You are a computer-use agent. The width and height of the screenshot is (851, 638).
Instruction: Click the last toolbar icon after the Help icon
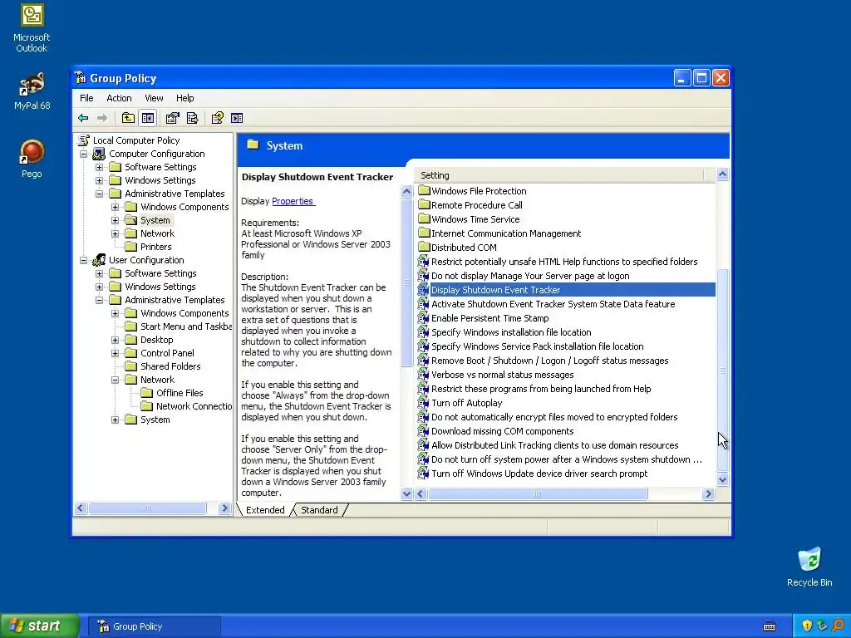pos(237,118)
